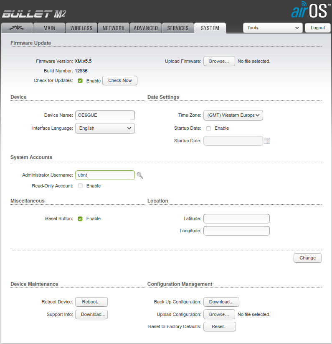The width and height of the screenshot is (332, 344).
Task: Focus the Latitude input field
Action: pyautogui.click(x=236, y=219)
